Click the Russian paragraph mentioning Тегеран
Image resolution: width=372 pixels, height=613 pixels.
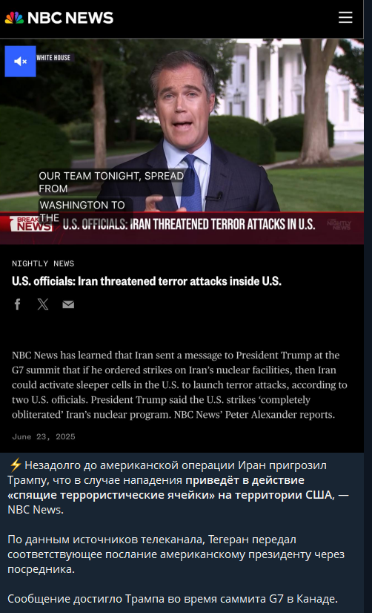tap(176, 554)
